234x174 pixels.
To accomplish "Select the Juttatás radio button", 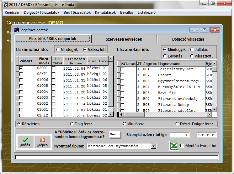I will [x=192, y=50].
